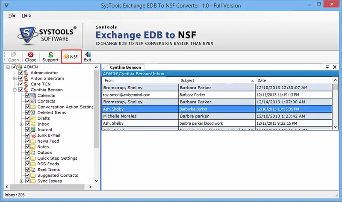Click the Contacts folder icon
This screenshot has height=202, width=342.
(x=33, y=101)
